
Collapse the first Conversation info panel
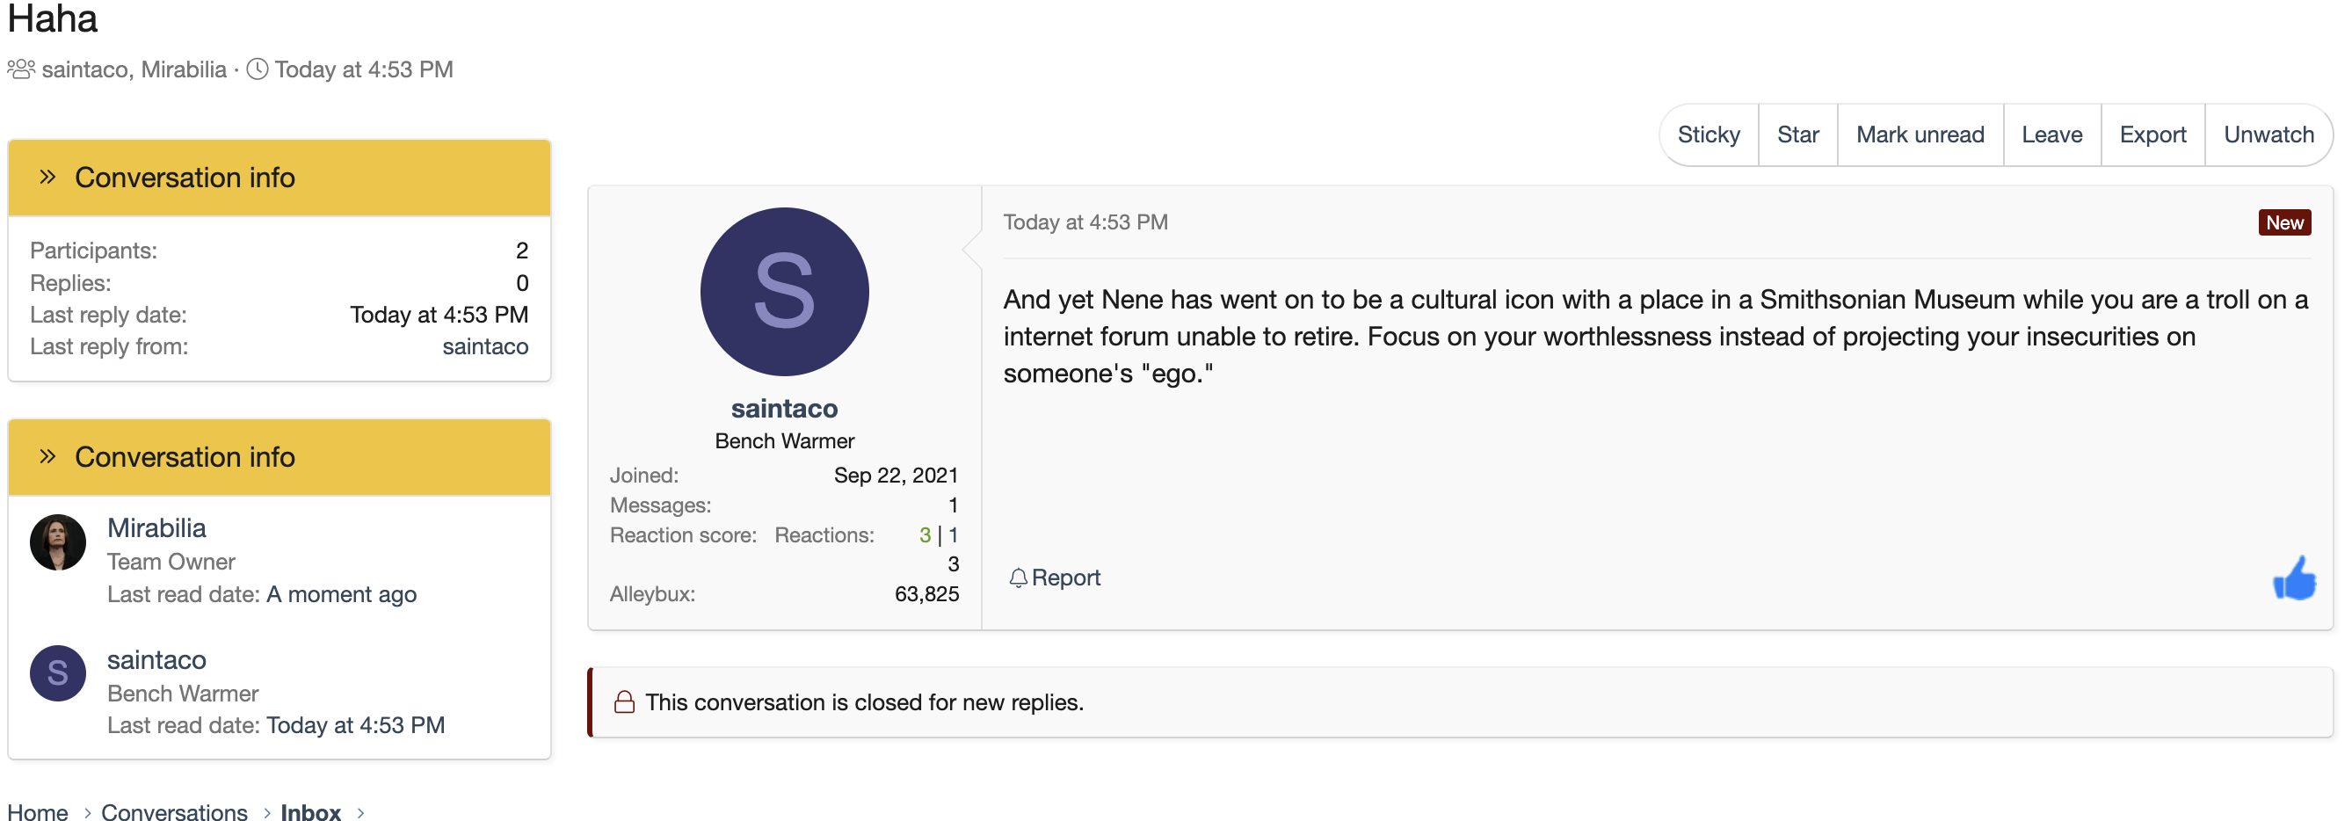pos(47,178)
